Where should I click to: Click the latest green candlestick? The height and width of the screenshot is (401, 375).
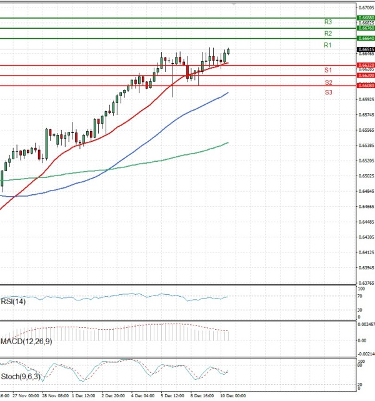228,51
